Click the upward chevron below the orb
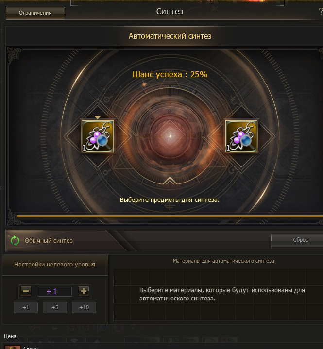The width and height of the screenshot is (323, 349). pyautogui.click(x=170, y=181)
